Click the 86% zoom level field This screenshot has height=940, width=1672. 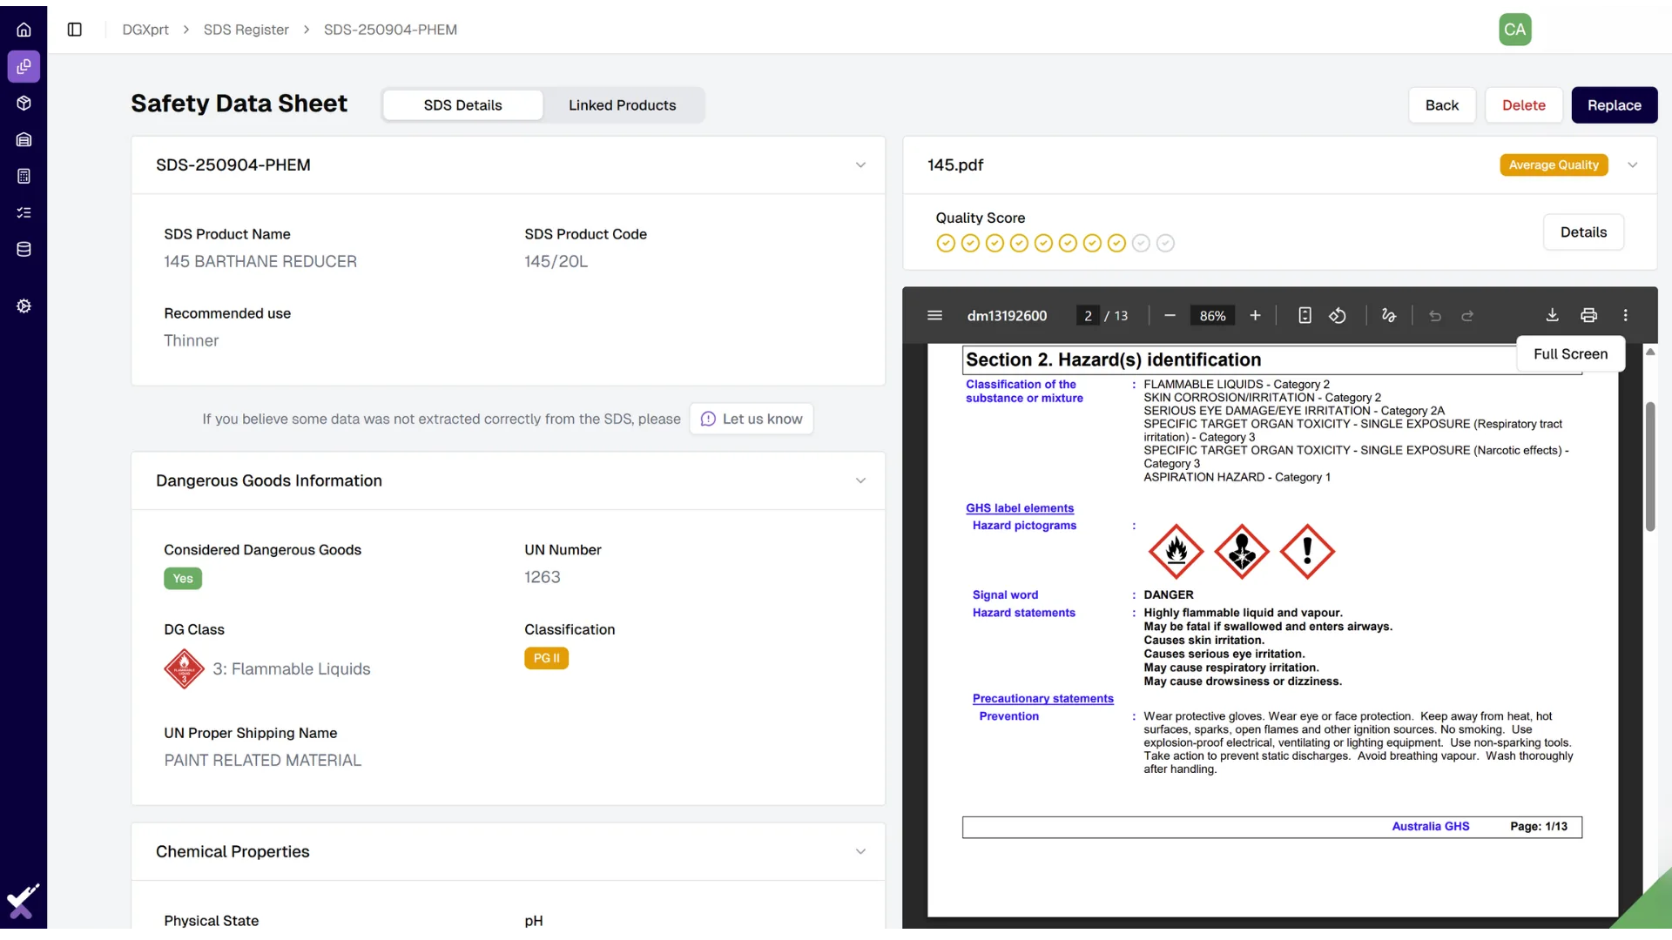point(1212,316)
